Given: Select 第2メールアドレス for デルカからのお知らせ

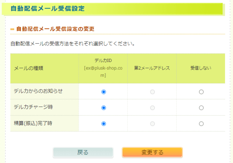Looking at the screenshot, I should tap(153, 92).
